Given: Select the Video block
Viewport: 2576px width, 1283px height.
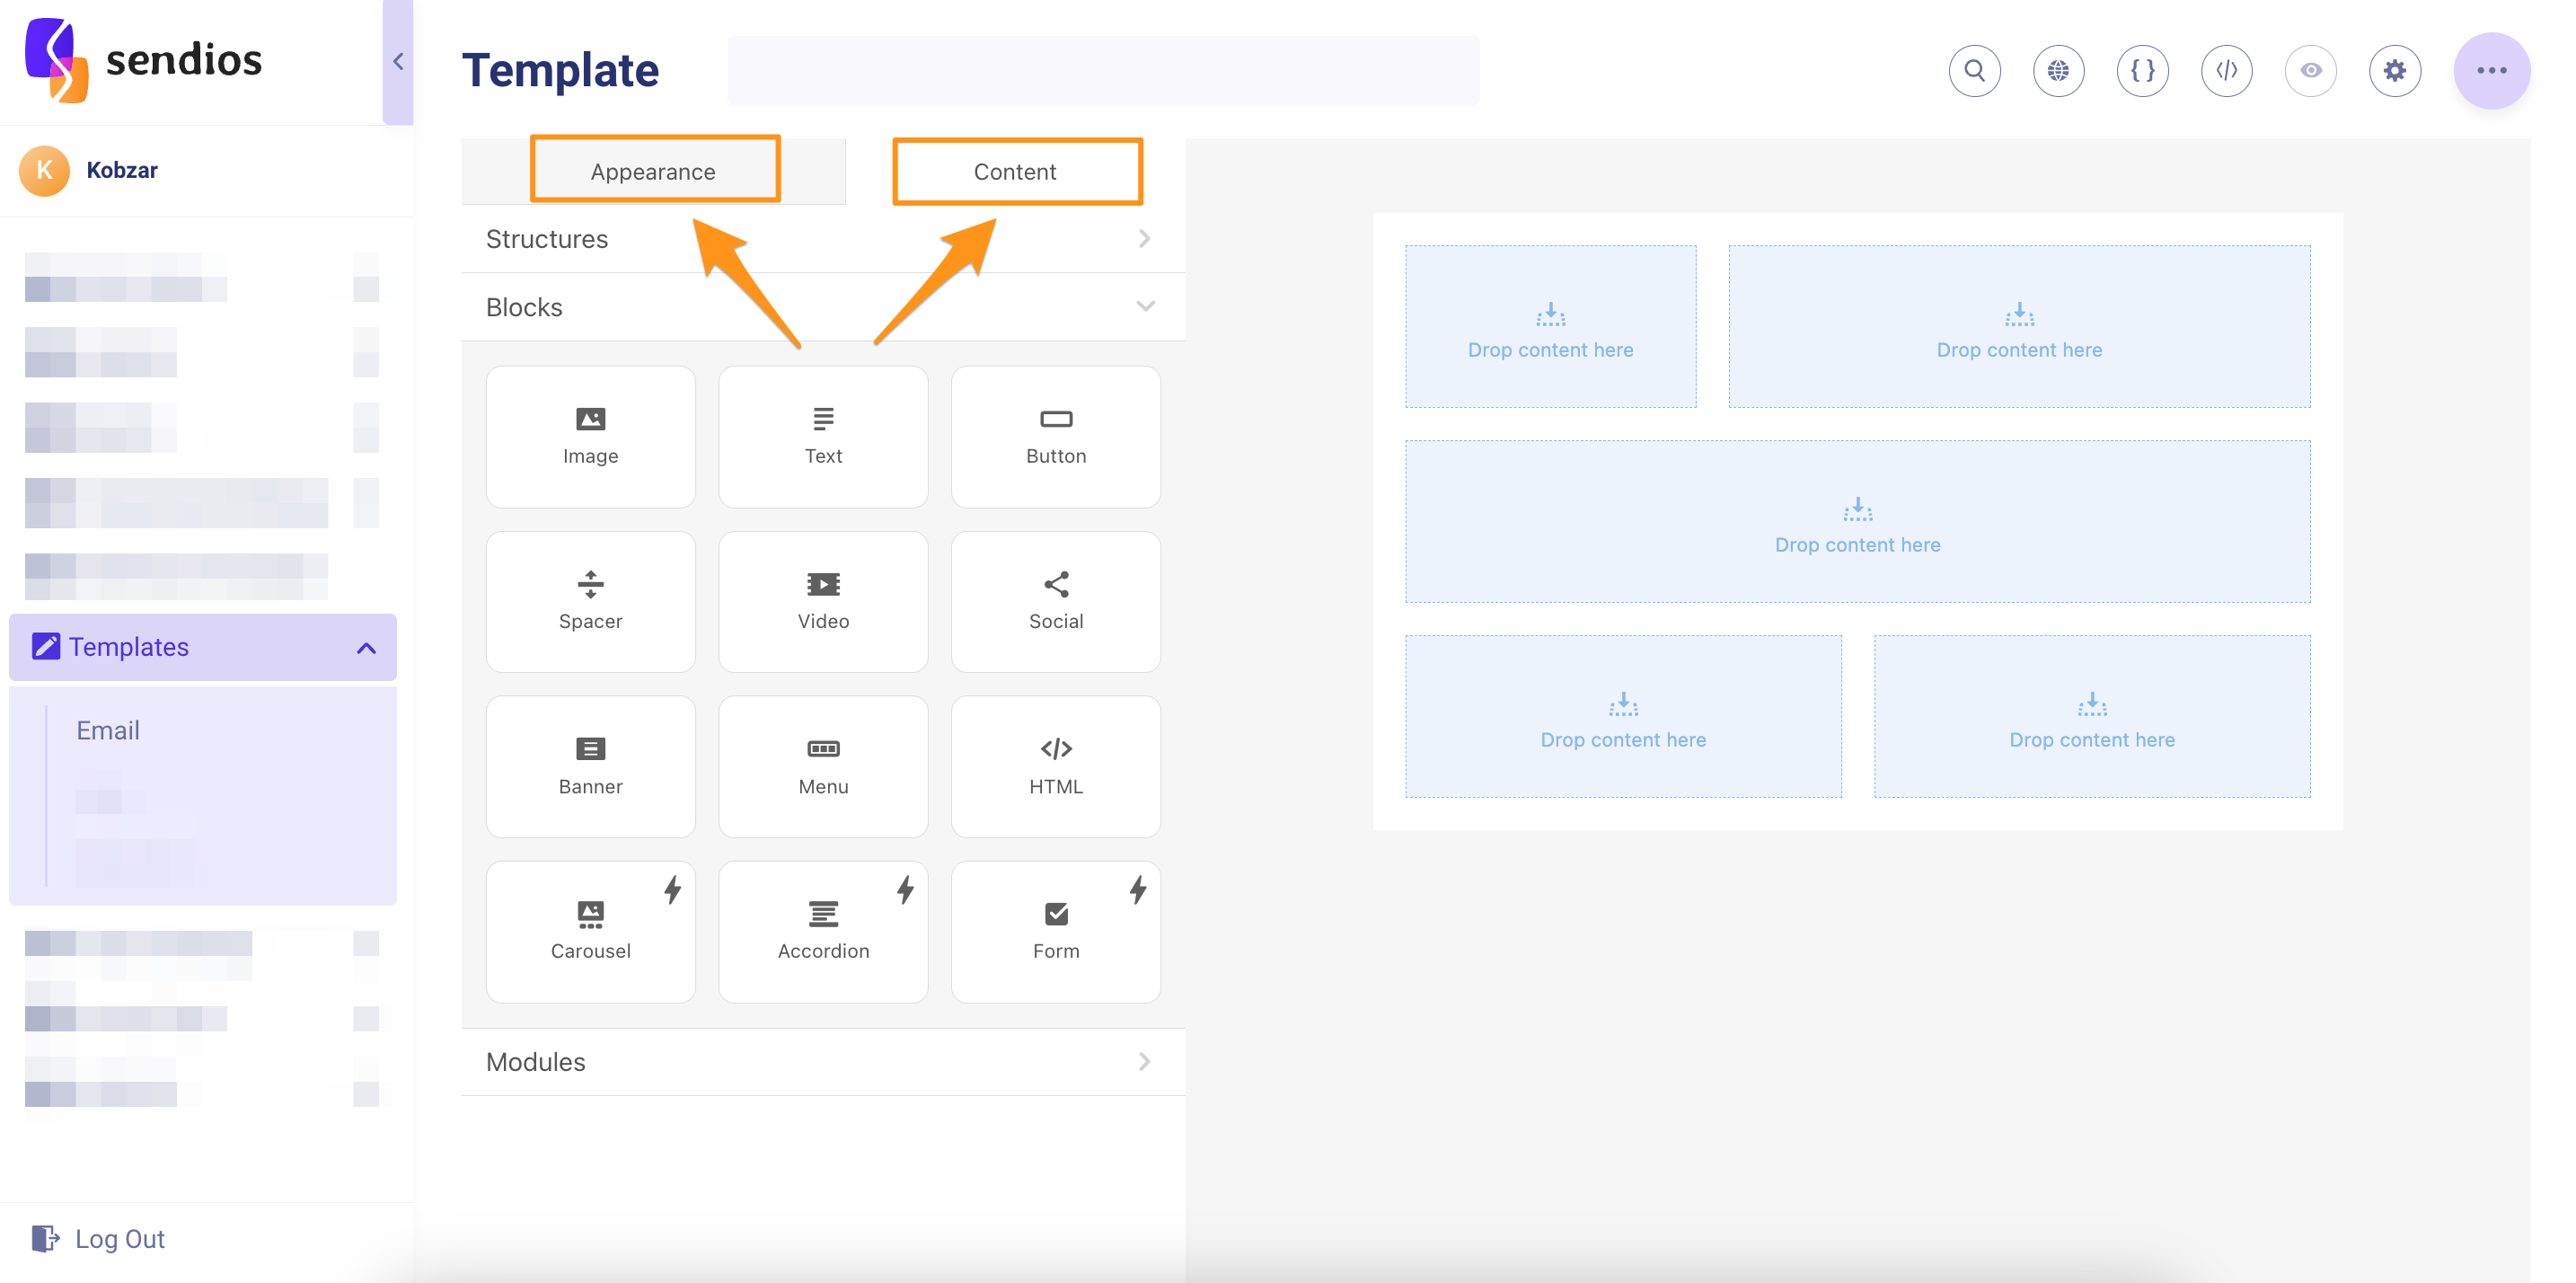Looking at the screenshot, I should coord(823,601).
